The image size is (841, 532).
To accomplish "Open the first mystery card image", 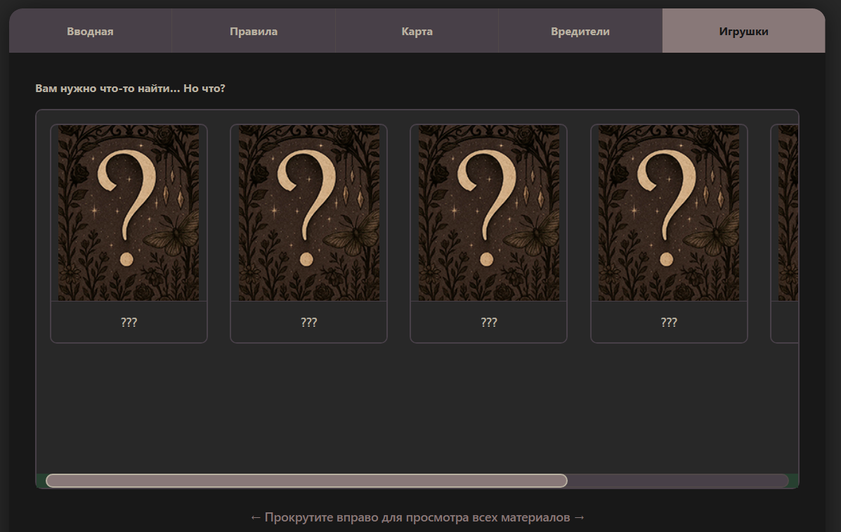I will pyautogui.click(x=129, y=213).
